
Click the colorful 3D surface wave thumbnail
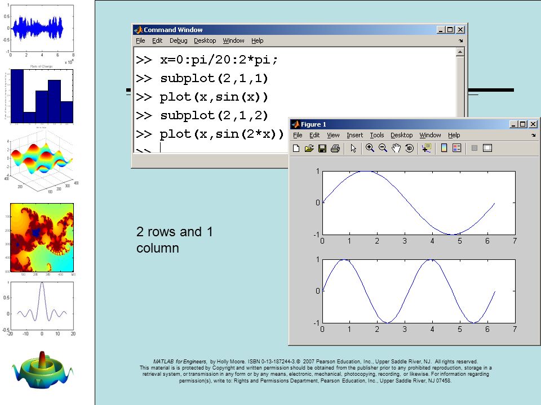coord(41,163)
